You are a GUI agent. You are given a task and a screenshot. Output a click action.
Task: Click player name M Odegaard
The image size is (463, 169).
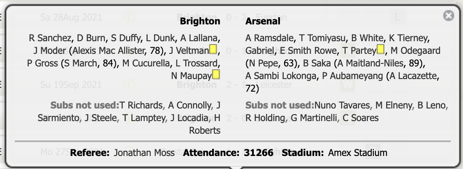coord(415,51)
